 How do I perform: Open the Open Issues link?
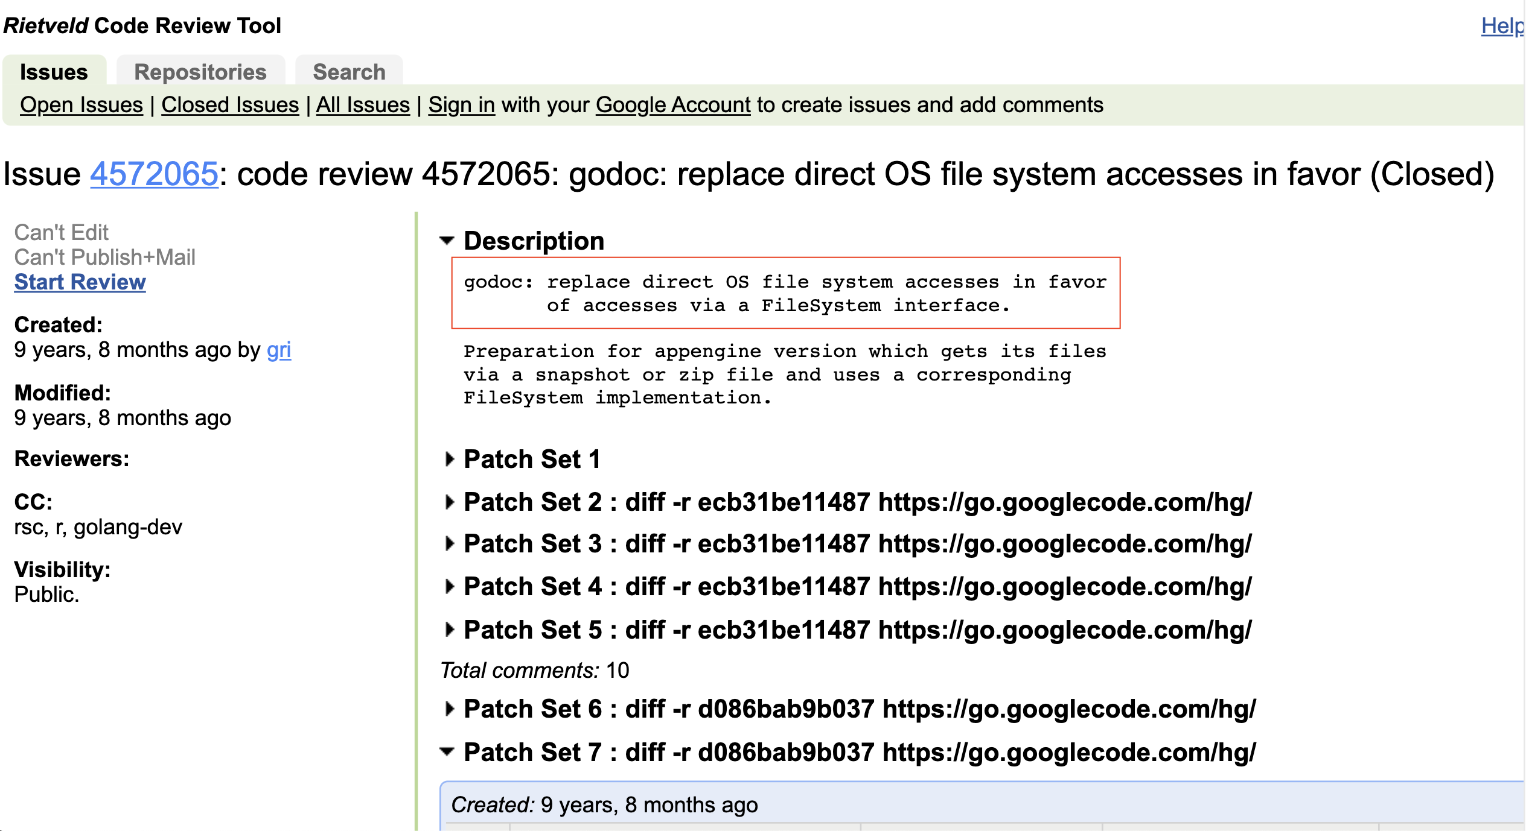[81, 105]
